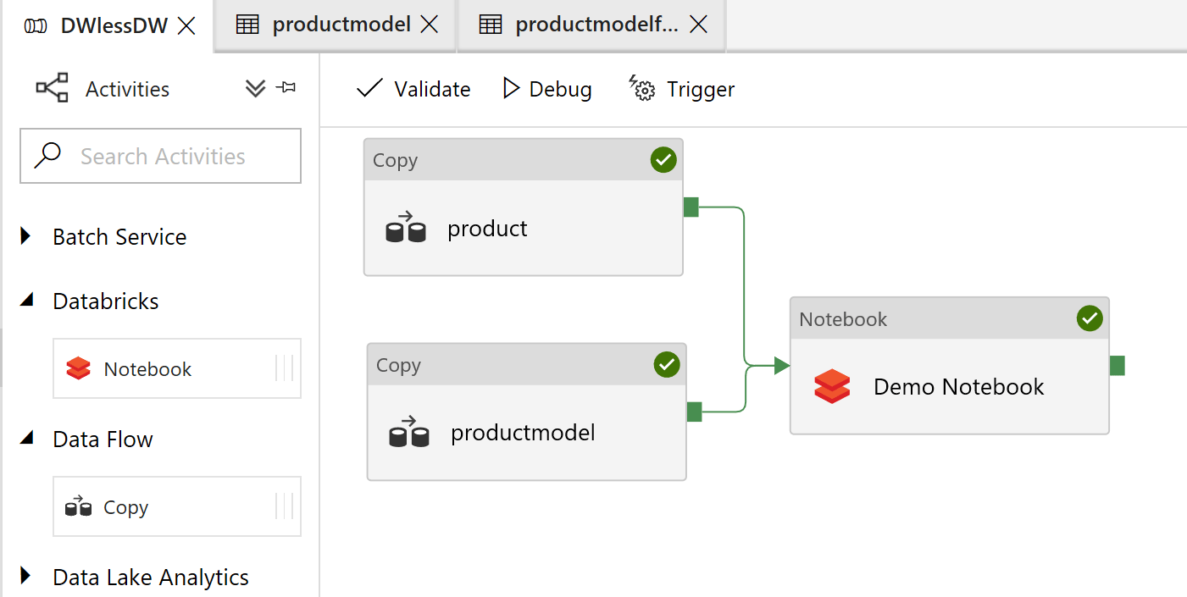Open the Trigger options
The height and width of the screenshot is (597, 1187).
click(682, 89)
